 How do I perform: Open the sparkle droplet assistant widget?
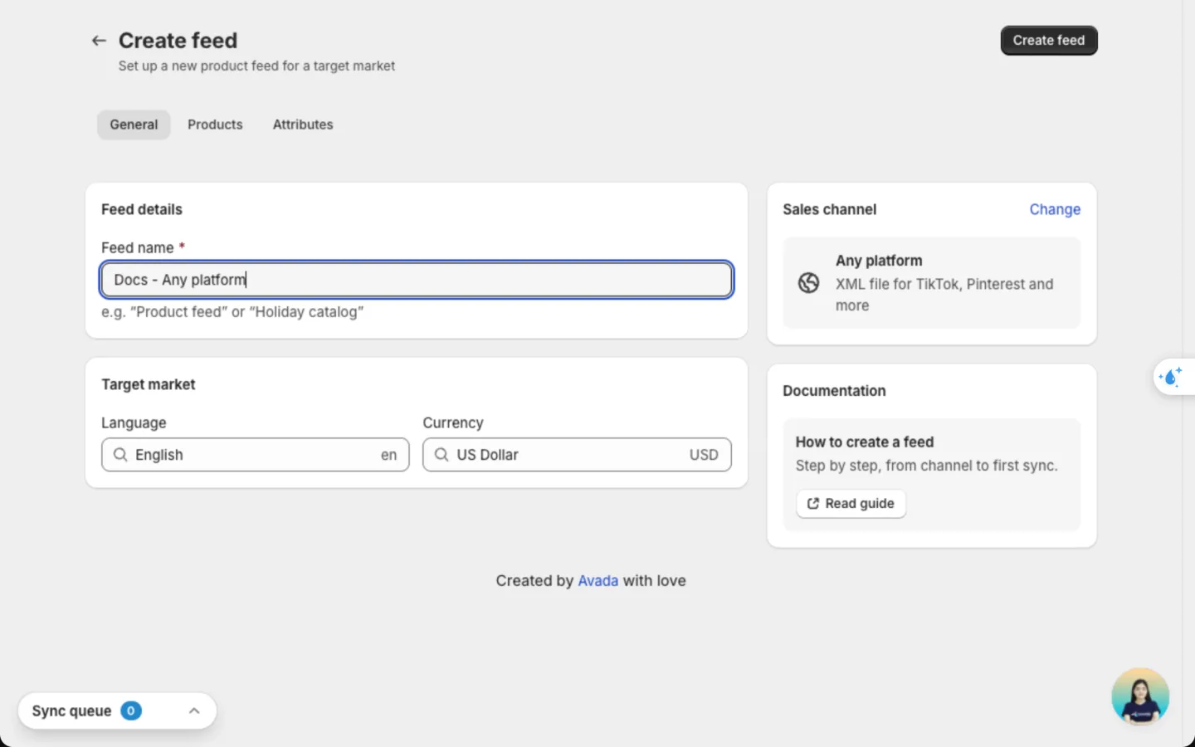[x=1171, y=377]
